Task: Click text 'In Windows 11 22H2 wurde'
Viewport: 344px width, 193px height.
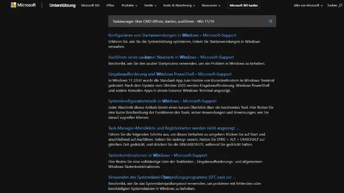Action: [x=191, y=86]
